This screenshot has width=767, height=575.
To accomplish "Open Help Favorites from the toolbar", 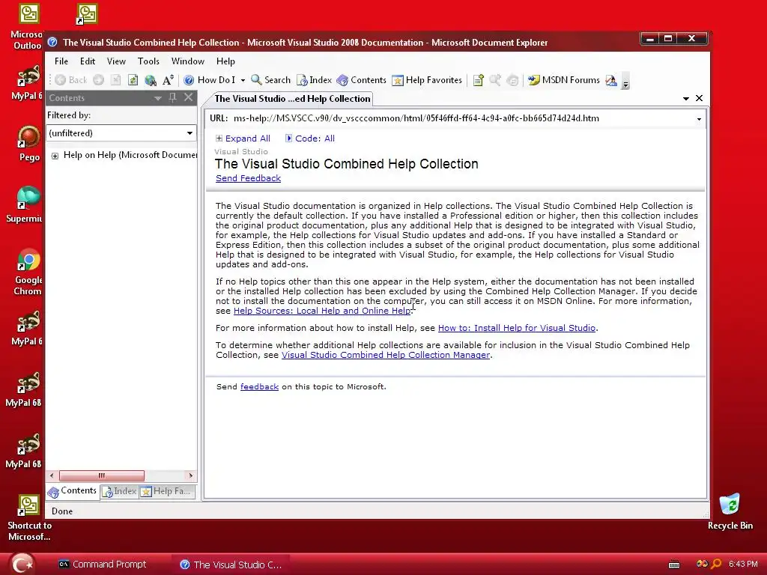I will 426,79.
